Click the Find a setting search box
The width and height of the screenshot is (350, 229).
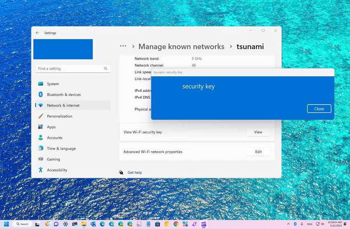click(72, 69)
